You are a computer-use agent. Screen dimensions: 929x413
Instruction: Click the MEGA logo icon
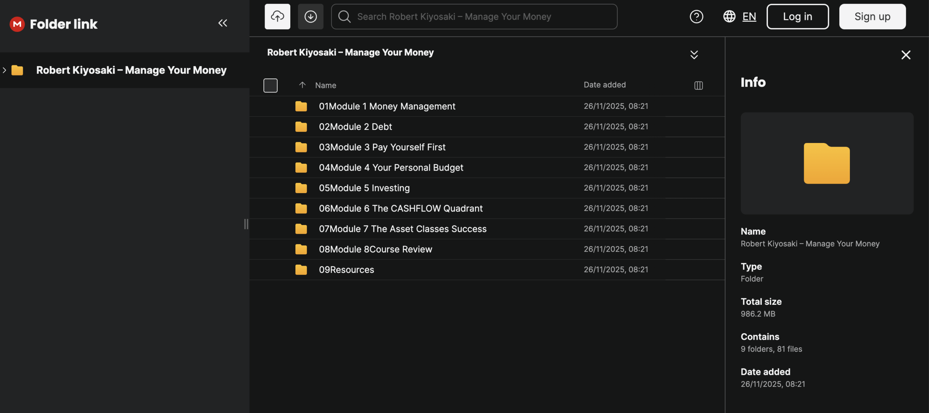click(x=17, y=24)
